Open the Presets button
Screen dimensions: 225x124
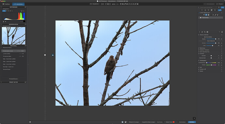click(x=220, y=4)
